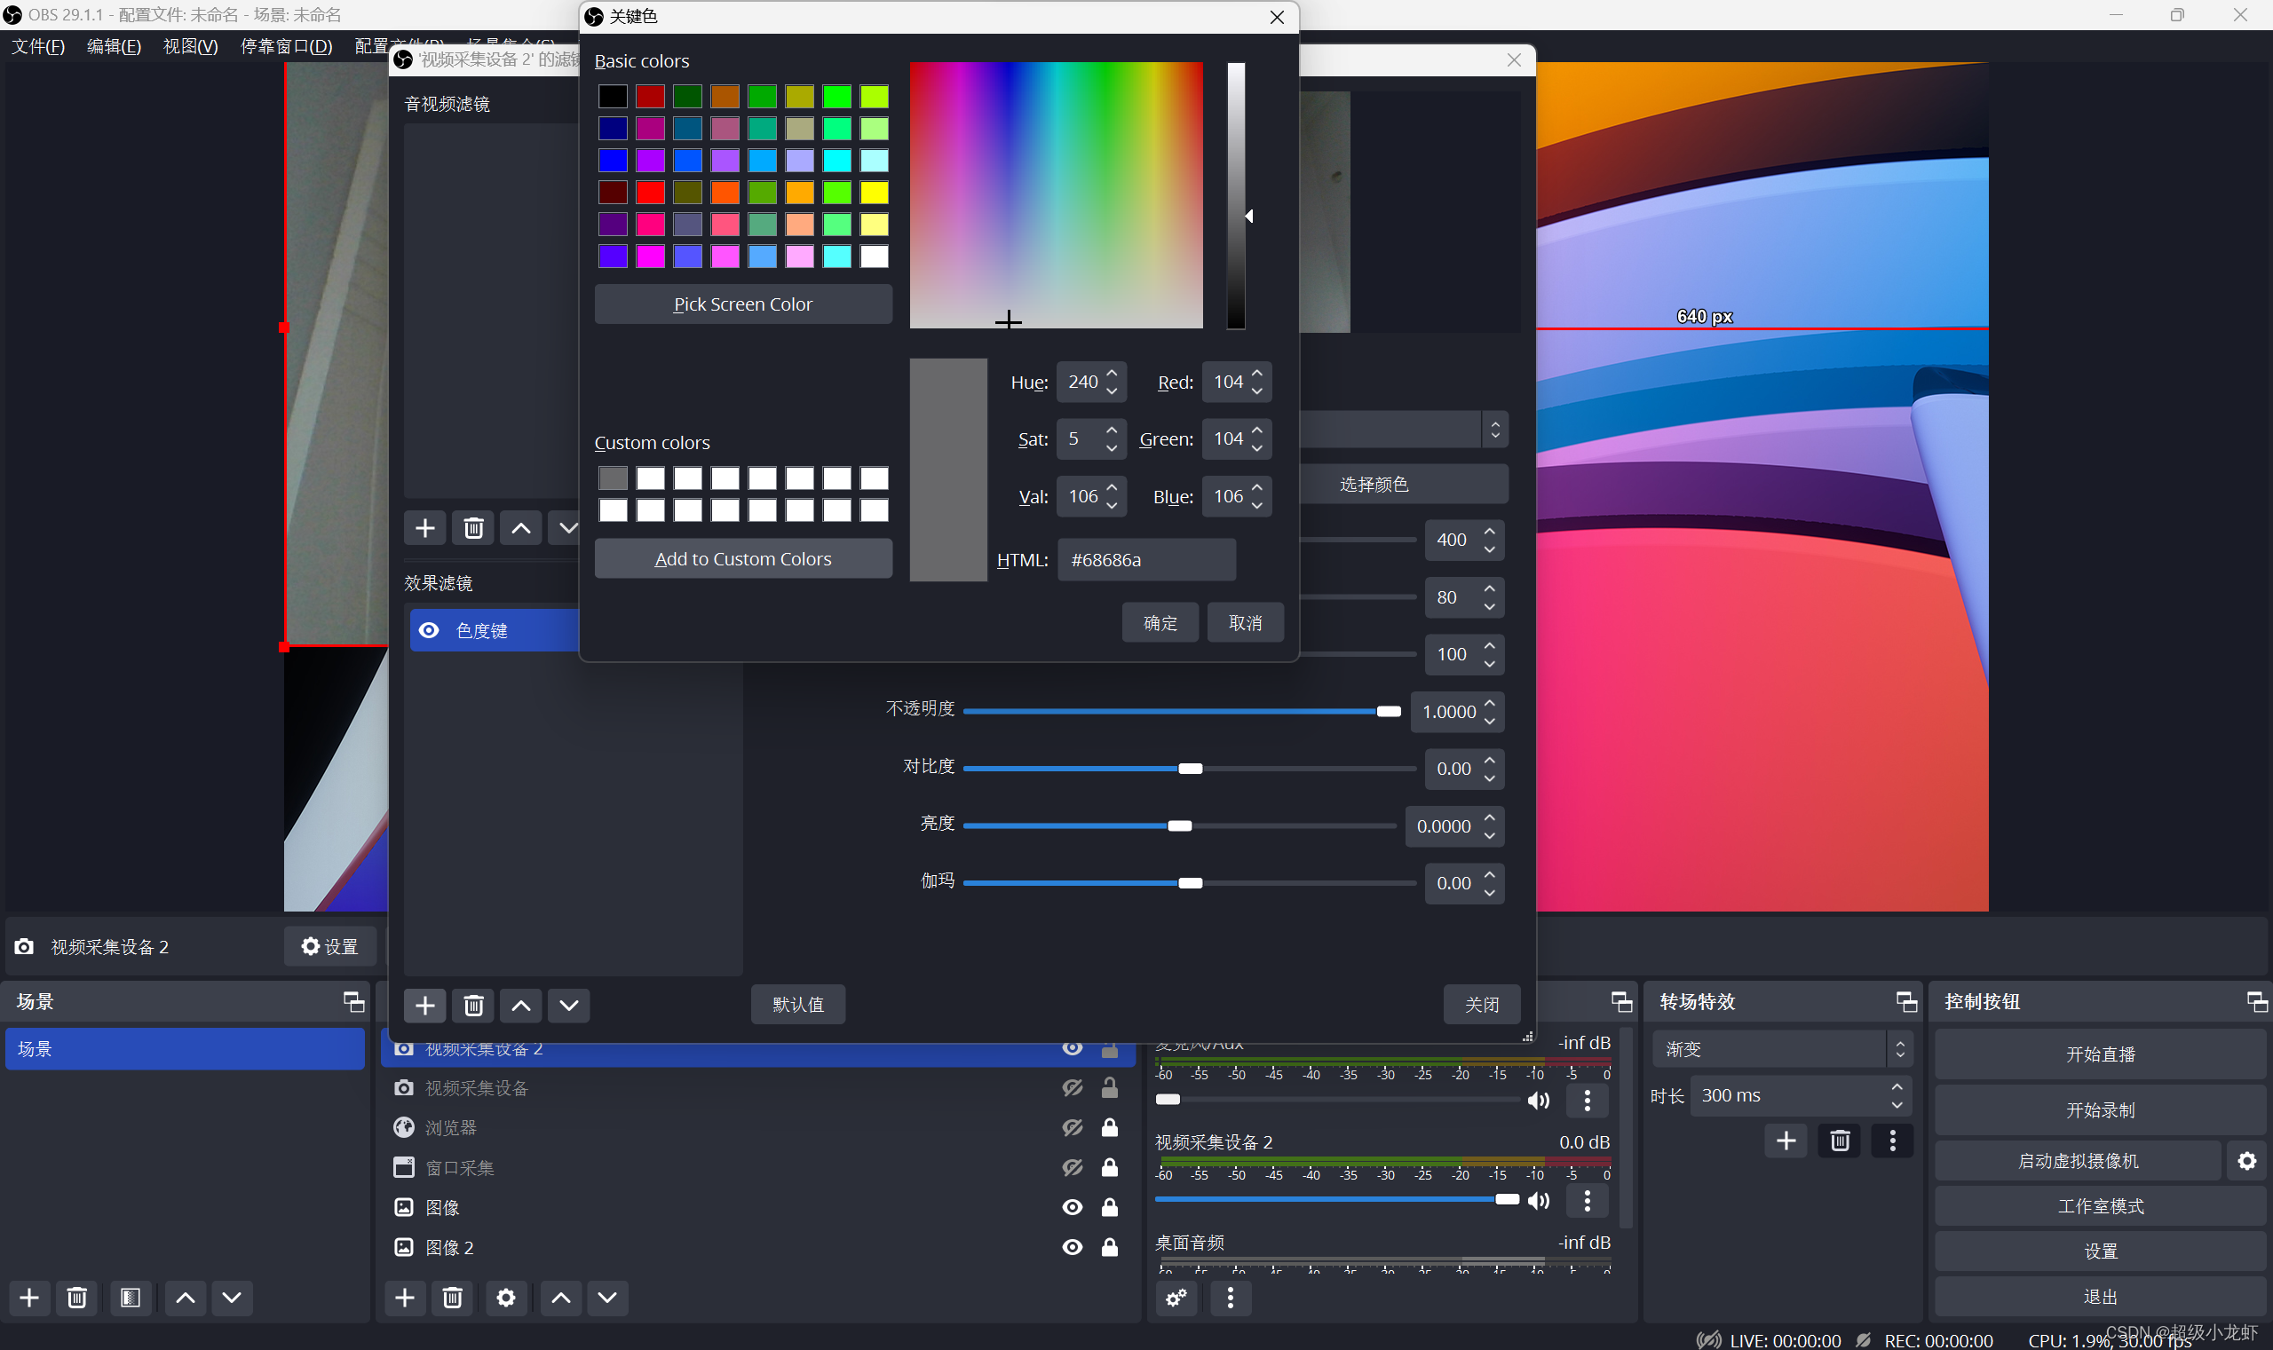Show the hidden 浏览器 source
Viewport: 2273px width, 1350px height.
point(1073,1128)
